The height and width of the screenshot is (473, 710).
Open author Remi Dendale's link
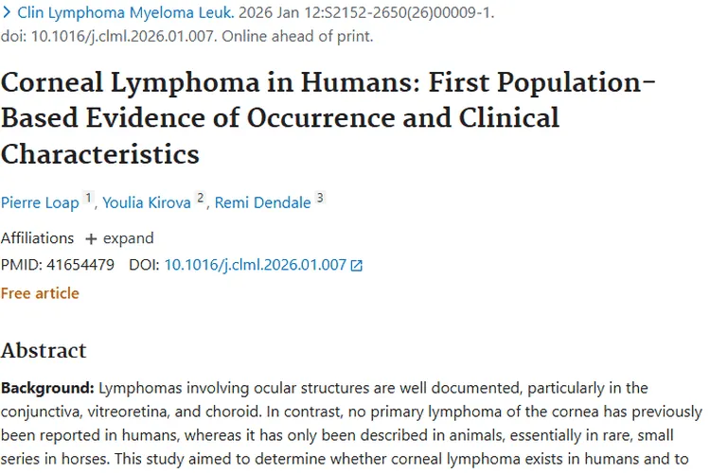(x=262, y=202)
